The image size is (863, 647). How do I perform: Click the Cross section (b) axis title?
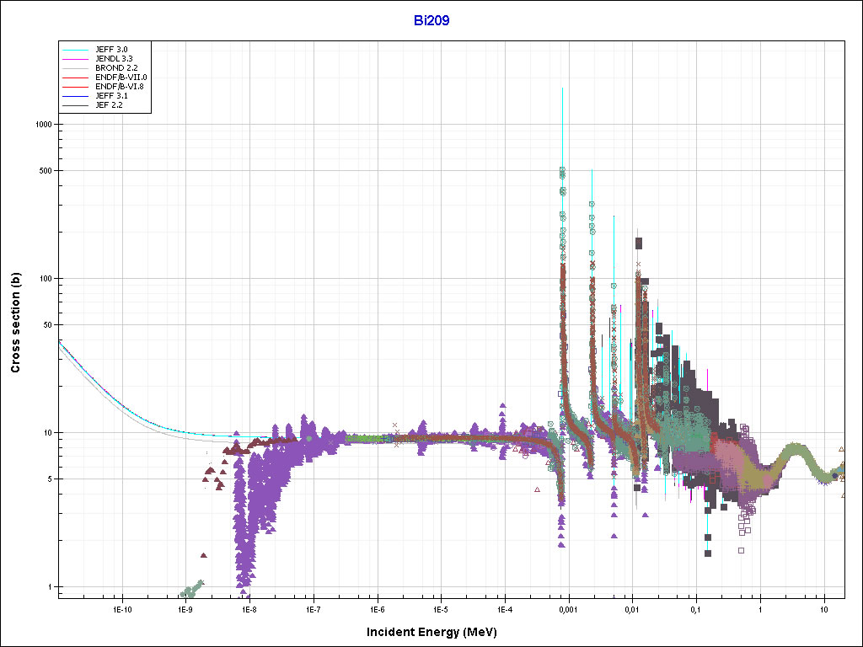point(15,323)
